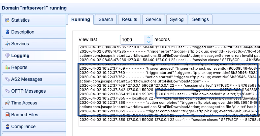The image size is (260, 136).
Task: Click the Logging speech bubble icon
Action: [x=7, y=56]
